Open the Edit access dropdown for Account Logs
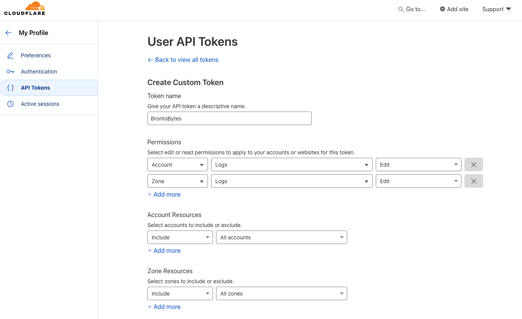Image resolution: width=522 pixels, height=319 pixels. pos(418,165)
